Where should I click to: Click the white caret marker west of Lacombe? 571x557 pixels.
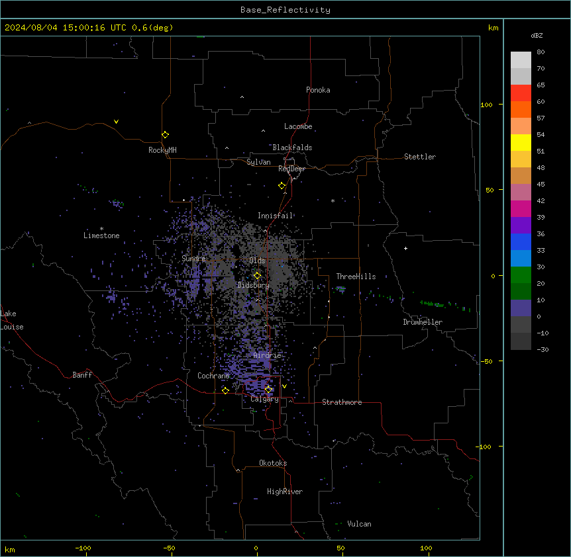(x=263, y=131)
